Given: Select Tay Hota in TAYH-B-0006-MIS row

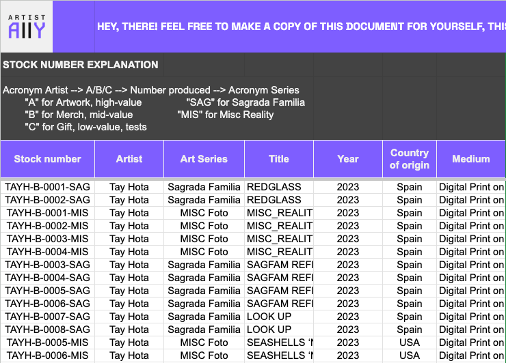Looking at the screenshot, I should point(129,355).
